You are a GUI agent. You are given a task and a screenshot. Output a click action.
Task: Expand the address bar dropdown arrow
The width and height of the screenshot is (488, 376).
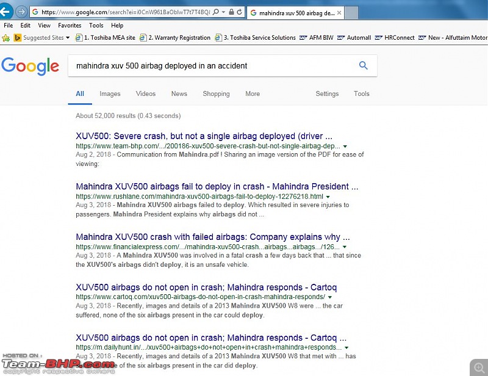point(223,12)
